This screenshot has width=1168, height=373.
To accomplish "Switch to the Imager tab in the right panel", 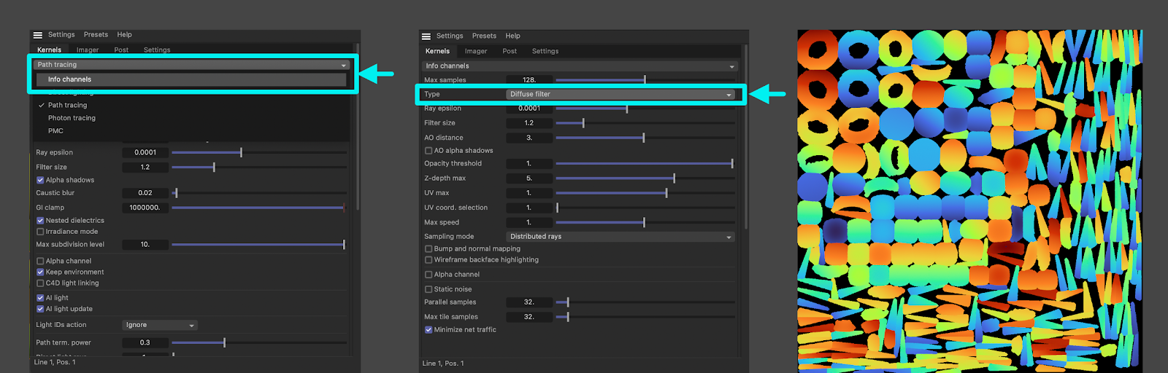I will tap(476, 52).
